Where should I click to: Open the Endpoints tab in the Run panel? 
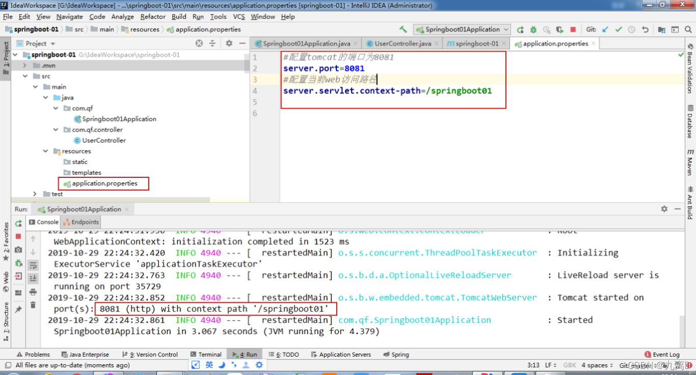pos(81,222)
